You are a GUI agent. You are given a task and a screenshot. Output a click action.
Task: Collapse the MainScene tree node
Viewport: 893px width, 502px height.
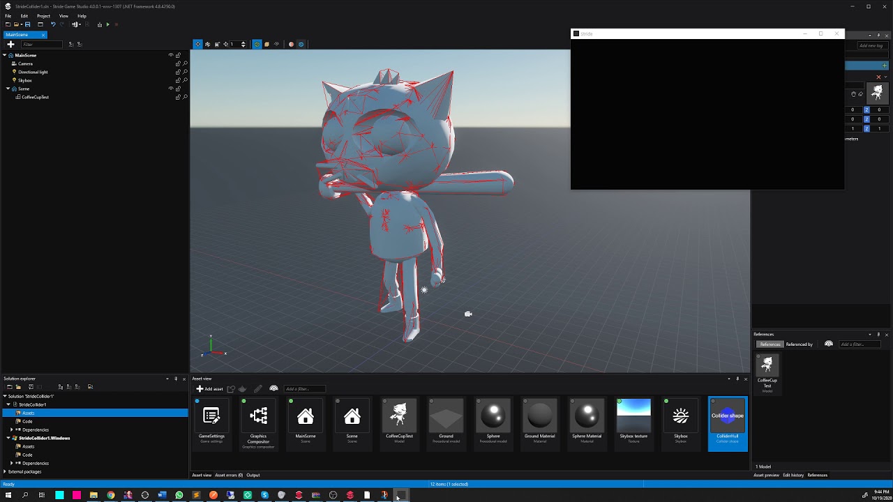click(x=4, y=55)
